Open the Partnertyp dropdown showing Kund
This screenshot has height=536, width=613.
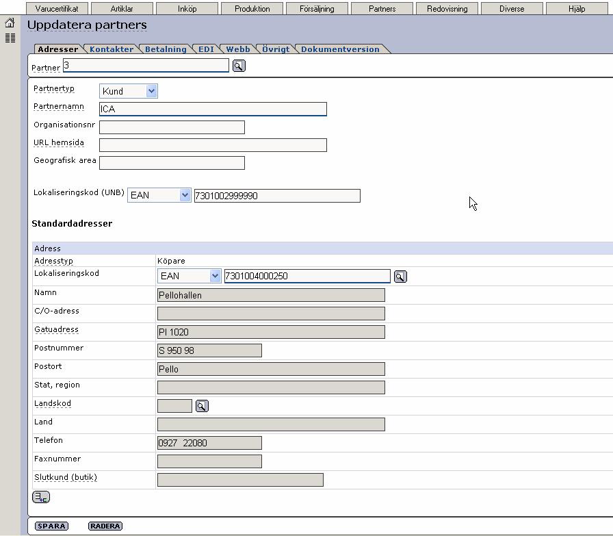(129, 91)
